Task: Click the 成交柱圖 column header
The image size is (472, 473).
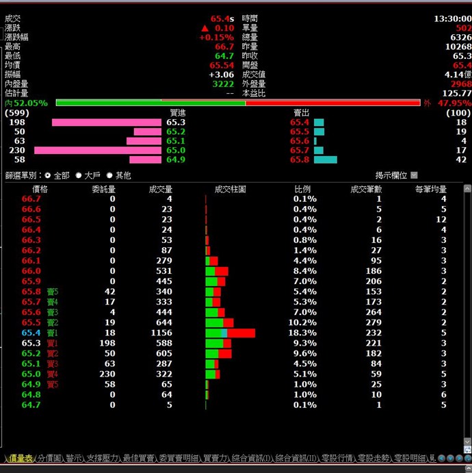Action: (231, 190)
